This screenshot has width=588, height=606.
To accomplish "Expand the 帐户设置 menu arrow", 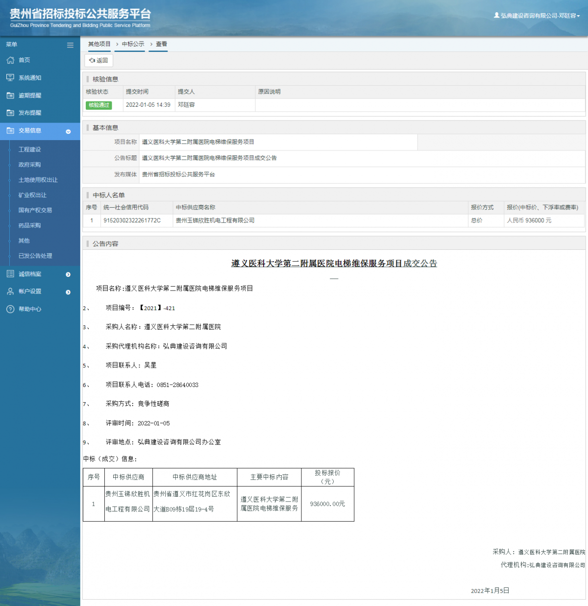I will pos(68,292).
